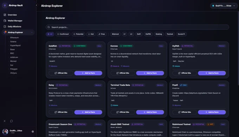Toggle the Free filter chip
Screen dimensions: 239x137
coord(102,34)
